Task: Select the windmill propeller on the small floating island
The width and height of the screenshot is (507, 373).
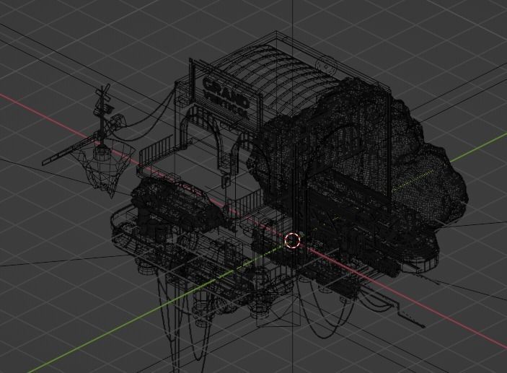Action: click(104, 92)
